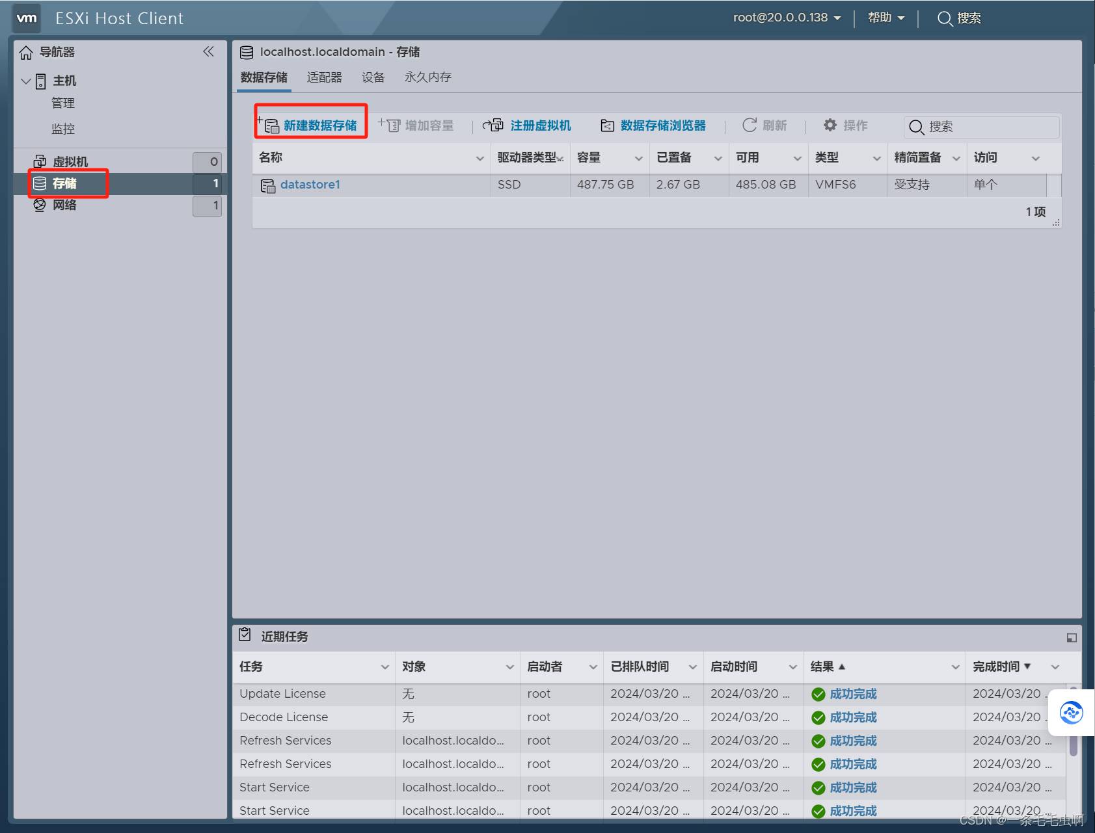Image resolution: width=1095 pixels, height=833 pixels.
Task: Switch to the Adapters (适配器) tab
Action: tap(324, 77)
